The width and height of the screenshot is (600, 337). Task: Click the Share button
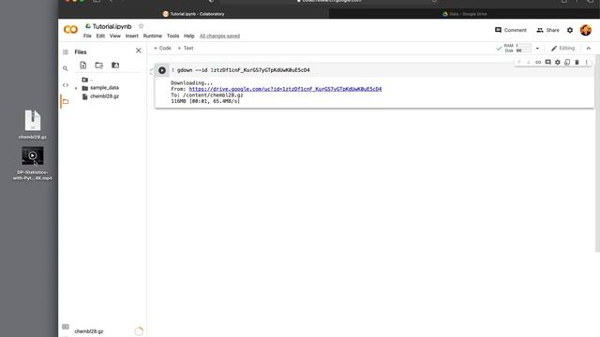pyautogui.click(x=547, y=30)
